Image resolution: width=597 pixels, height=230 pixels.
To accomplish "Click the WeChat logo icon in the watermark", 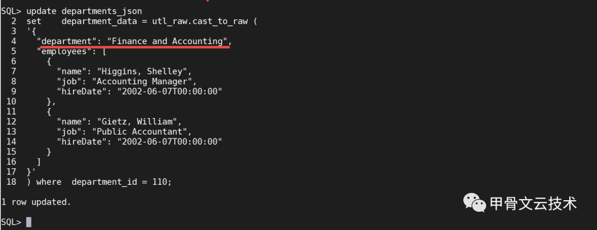I will click(x=475, y=203).
